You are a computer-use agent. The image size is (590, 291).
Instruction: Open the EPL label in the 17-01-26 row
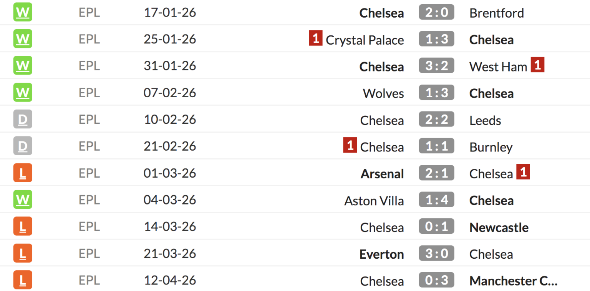[x=89, y=12]
